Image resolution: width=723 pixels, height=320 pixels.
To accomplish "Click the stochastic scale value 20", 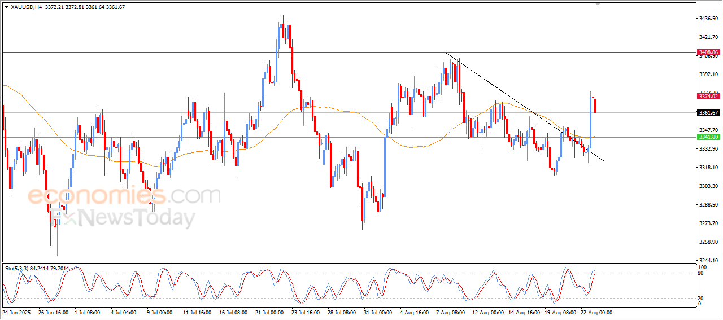I will [x=702, y=297].
